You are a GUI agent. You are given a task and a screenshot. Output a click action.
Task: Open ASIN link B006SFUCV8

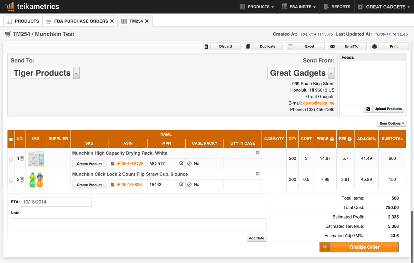[130, 164]
